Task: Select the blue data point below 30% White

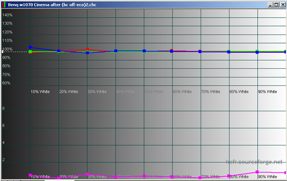Action: [87, 53]
